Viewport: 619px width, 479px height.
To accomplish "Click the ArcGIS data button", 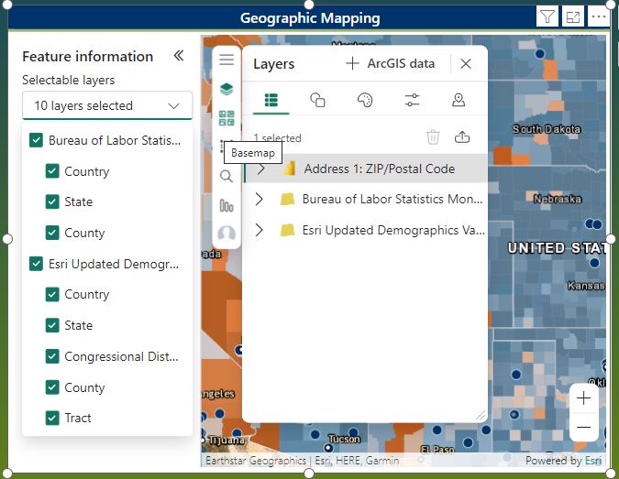I will point(390,63).
